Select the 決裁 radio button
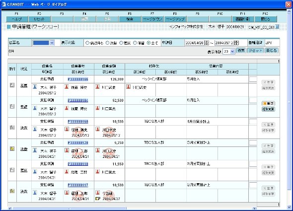The image size is (293, 211). 107,43
